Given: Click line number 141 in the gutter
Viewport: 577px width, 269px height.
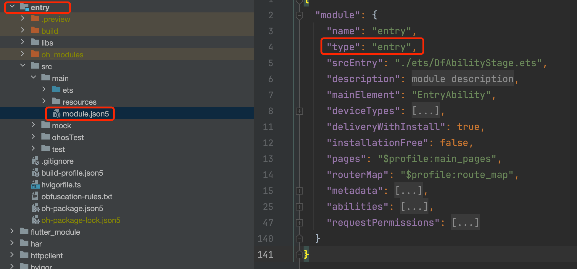Looking at the screenshot, I should click(265, 255).
